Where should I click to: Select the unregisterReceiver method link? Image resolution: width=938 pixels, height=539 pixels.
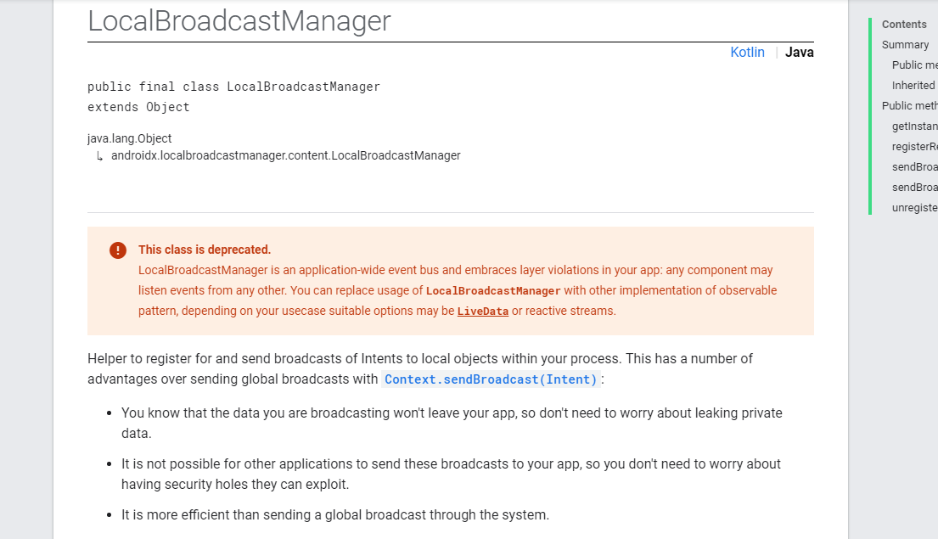914,207
